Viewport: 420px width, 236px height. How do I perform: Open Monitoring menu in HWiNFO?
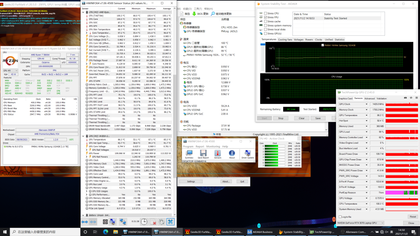coord(213,146)
